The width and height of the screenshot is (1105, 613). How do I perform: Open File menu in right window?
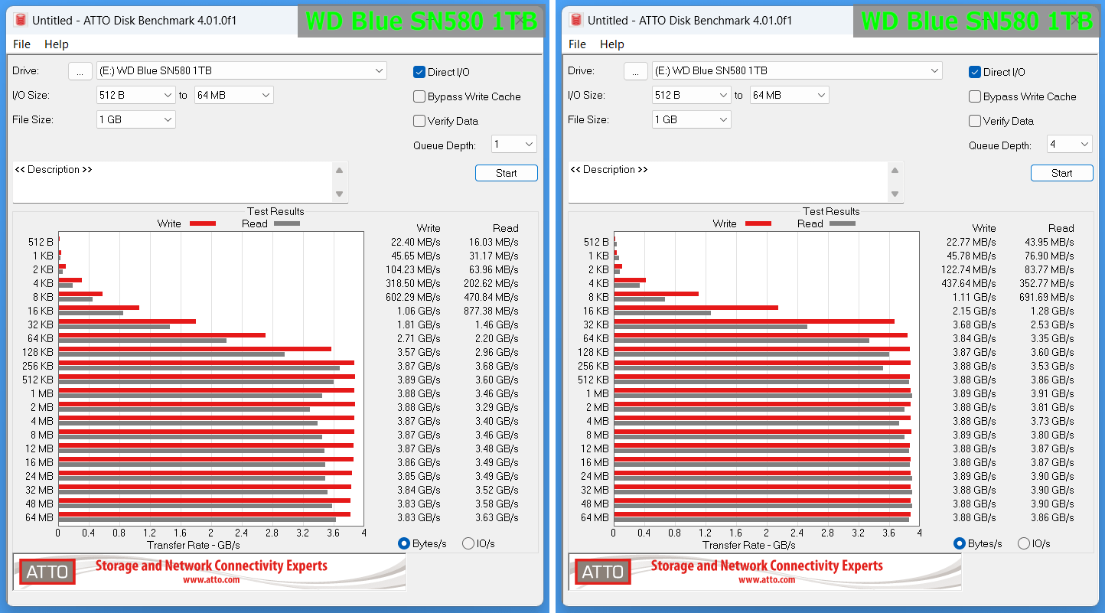pos(577,44)
